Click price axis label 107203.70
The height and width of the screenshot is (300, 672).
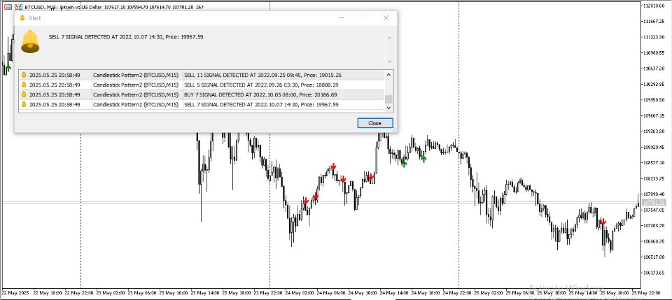click(654, 226)
